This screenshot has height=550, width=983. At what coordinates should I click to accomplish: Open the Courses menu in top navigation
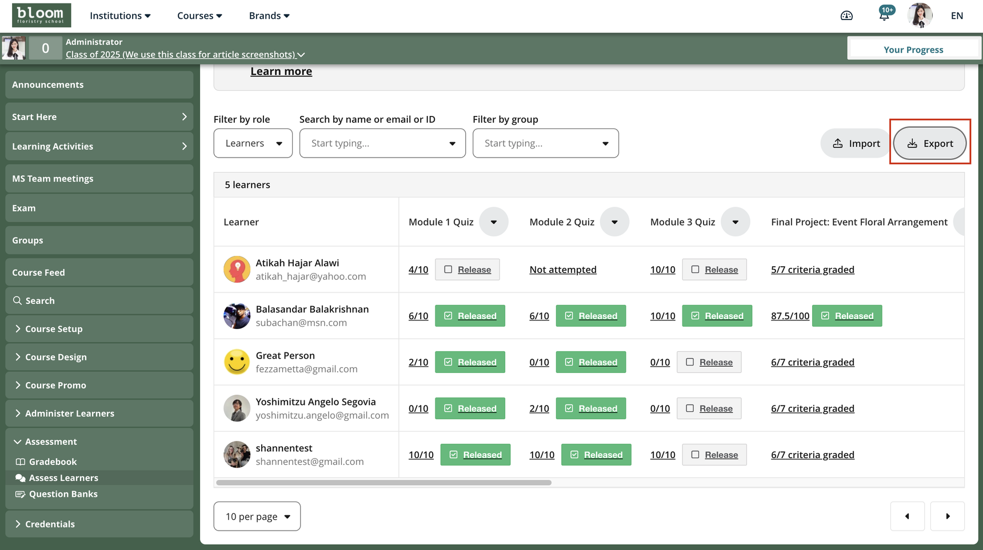[199, 15]
